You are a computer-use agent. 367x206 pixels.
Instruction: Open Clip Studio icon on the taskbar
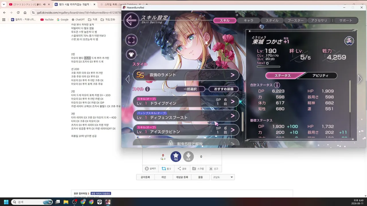coord(99,202)
